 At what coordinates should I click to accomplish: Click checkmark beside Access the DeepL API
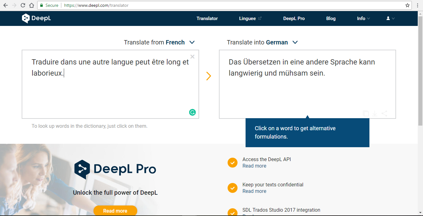[x=233, y=163]
